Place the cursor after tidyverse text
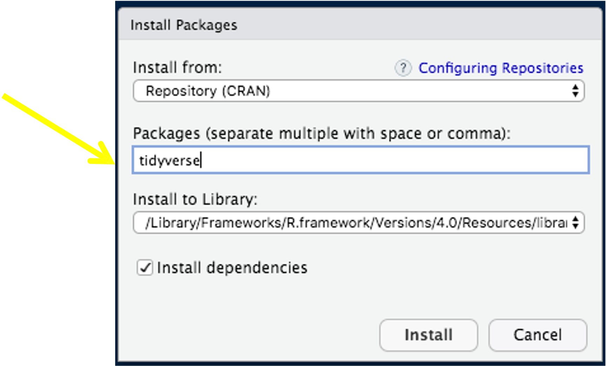 201,161
